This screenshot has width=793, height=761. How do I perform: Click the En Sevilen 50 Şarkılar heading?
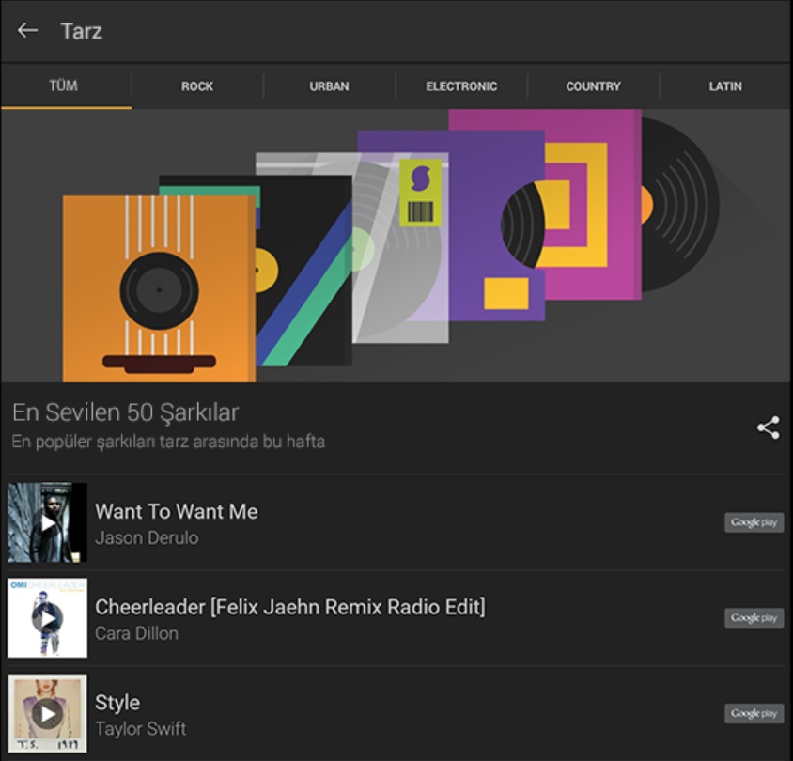tap(126, 412)
